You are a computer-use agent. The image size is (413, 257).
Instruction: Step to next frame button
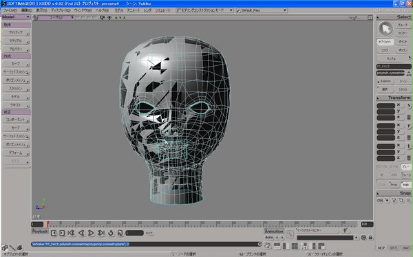coord(62,233)
